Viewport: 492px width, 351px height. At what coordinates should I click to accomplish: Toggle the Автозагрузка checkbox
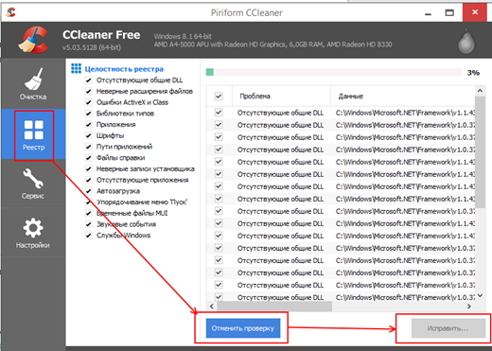[89, 191]
